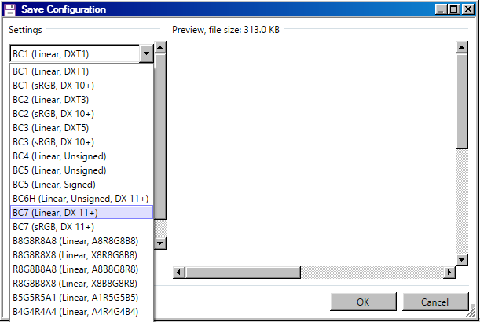Viewport: 480px width, 322px height.
Task: Choose BC5 (Linear, Signed) format
Action: [82, 185]
